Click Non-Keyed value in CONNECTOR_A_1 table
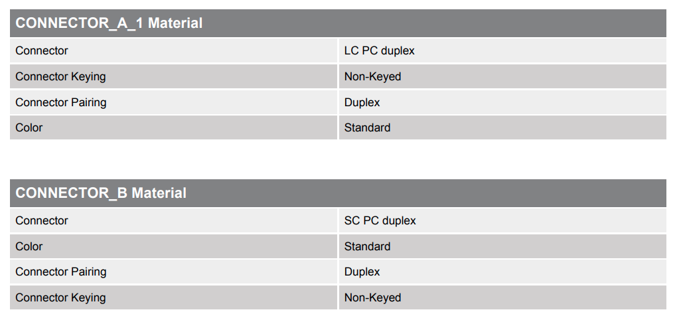This screenshot has height=324, width=681. click(372, 76)
